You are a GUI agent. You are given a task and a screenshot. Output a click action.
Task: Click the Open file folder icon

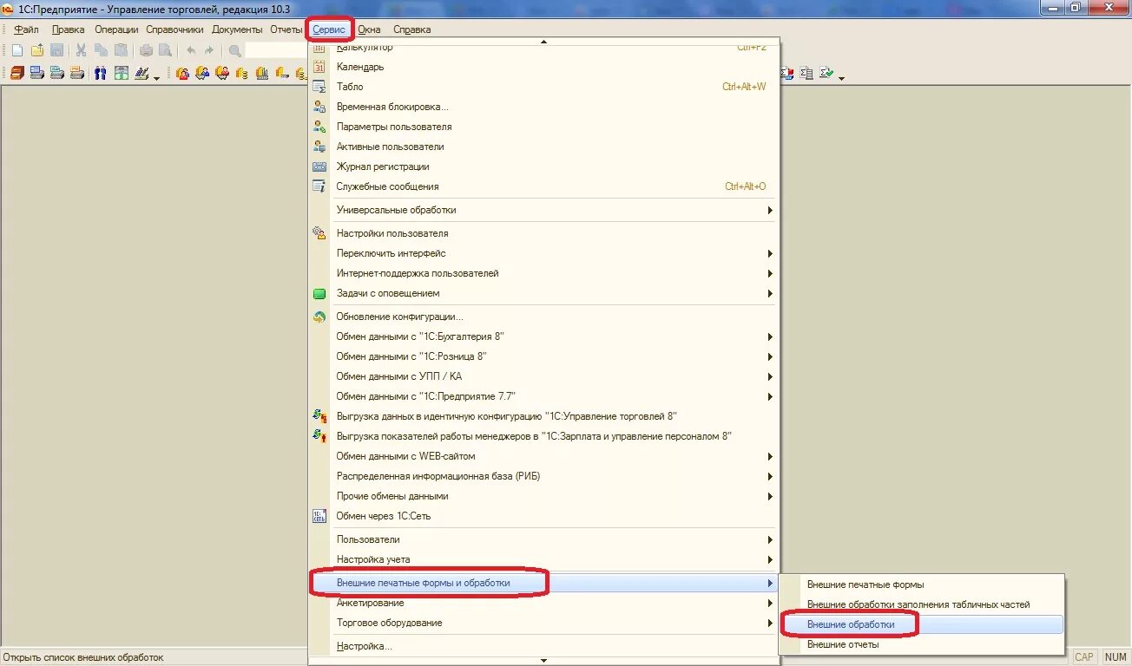[x=37, y=50]
